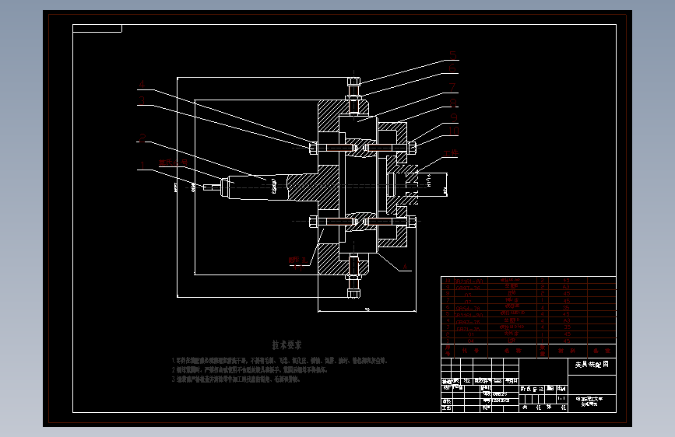The image size is (675, 437).
Task: Click the 工件 workpiece label
Action: (x=451, y=153)
